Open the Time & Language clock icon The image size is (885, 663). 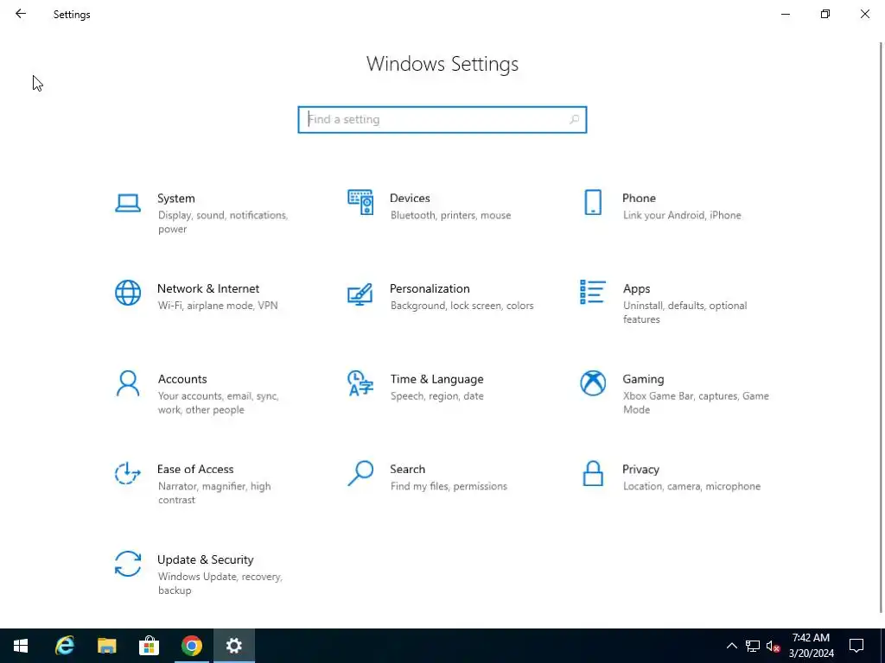360,383
